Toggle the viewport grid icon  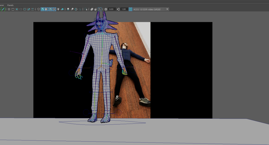(9, 9)
